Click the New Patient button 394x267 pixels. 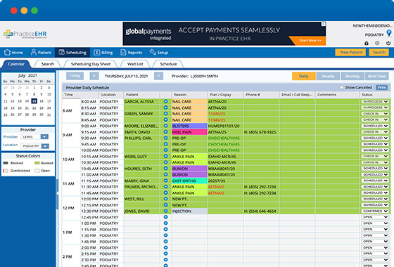(351, 52)
